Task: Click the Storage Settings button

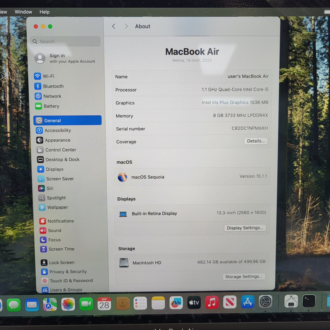Action: (x=244, y=277)
